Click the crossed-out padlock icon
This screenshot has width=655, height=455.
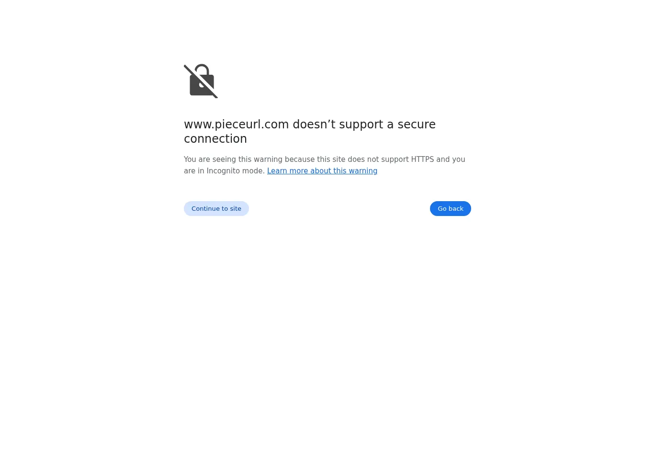click(201, 81)
